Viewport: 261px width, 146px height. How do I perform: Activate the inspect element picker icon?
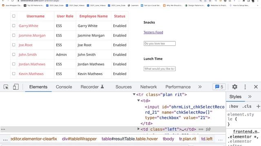click(x=6, y=87)
